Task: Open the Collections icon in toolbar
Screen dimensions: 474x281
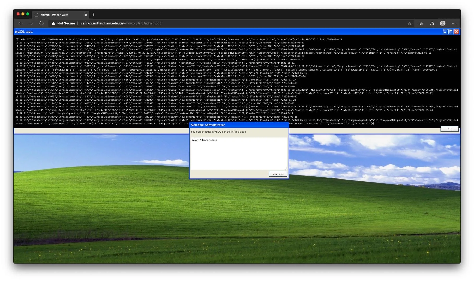Action: 432,23
